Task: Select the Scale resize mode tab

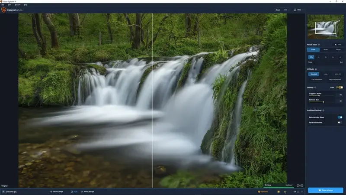Action: tap(313, 50)
